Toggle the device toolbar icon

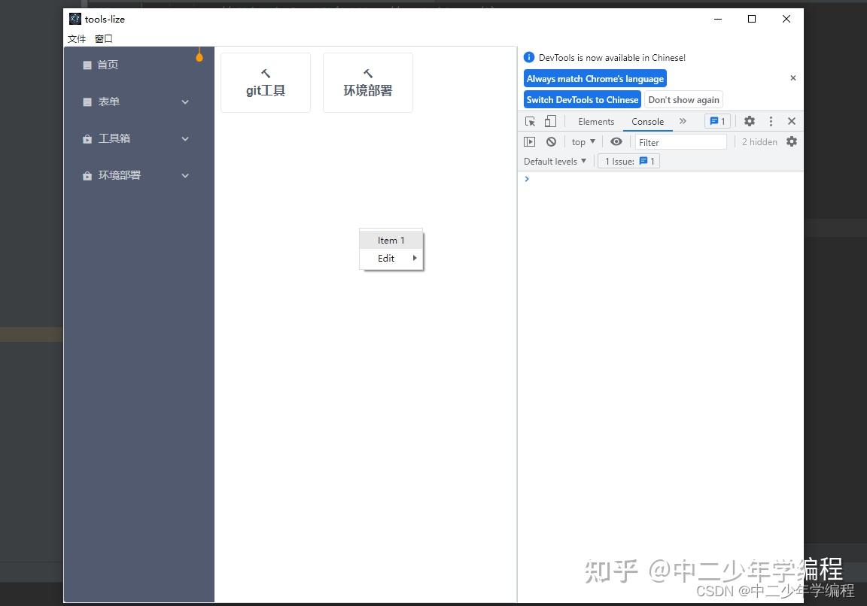click(x=550, y=122)
